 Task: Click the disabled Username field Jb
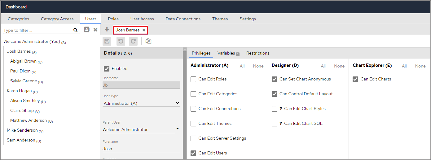pyautogui.click(x=141, y=85)
